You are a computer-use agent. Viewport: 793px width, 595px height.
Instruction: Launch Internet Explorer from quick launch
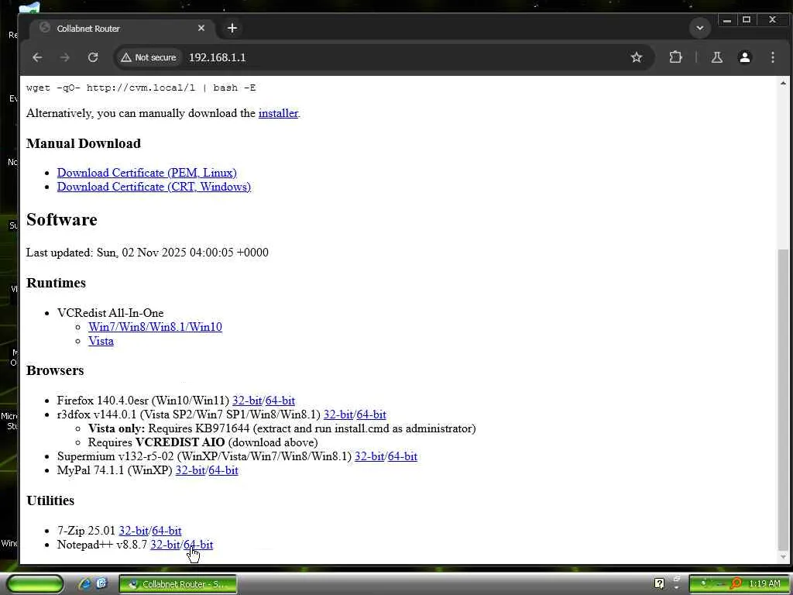pyautogui.click(x=85, y=584)
